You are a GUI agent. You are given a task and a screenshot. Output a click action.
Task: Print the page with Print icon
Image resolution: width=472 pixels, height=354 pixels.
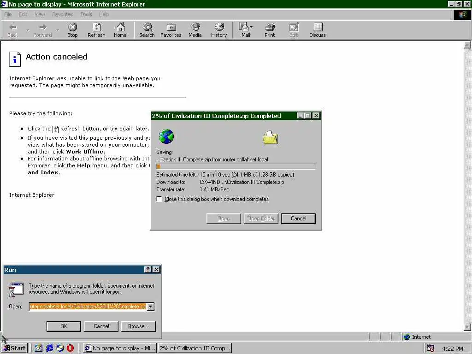[270, 27]
